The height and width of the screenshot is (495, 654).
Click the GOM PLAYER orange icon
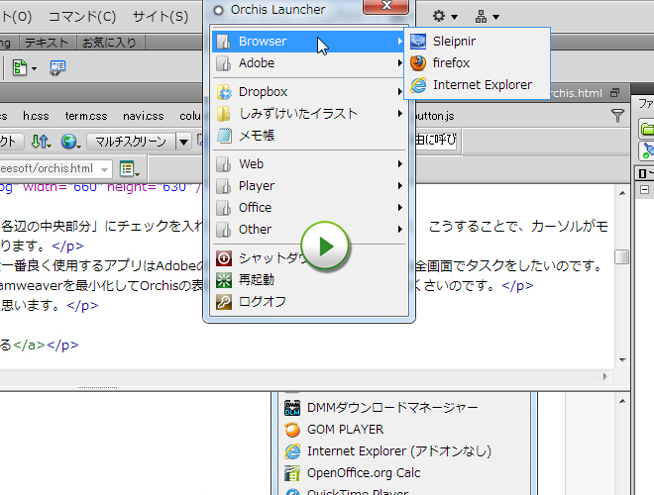(292, 430)
